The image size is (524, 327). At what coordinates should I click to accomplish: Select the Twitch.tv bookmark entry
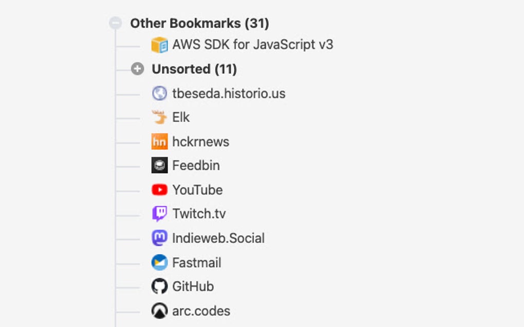[199, 213]
